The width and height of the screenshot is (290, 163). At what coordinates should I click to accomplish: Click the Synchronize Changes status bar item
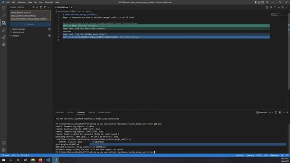pos(15,155)
